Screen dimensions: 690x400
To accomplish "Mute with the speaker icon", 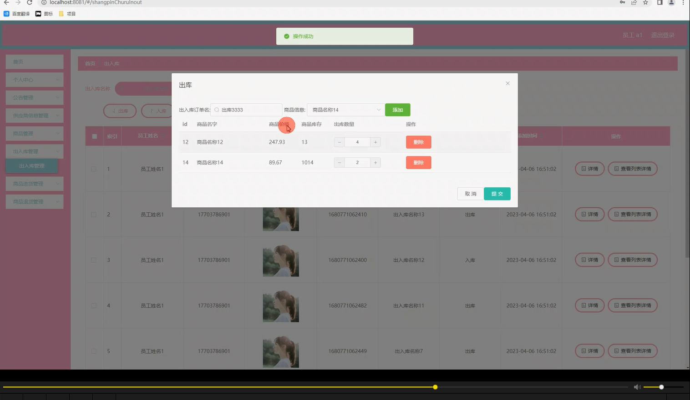I will coord(637,387).
